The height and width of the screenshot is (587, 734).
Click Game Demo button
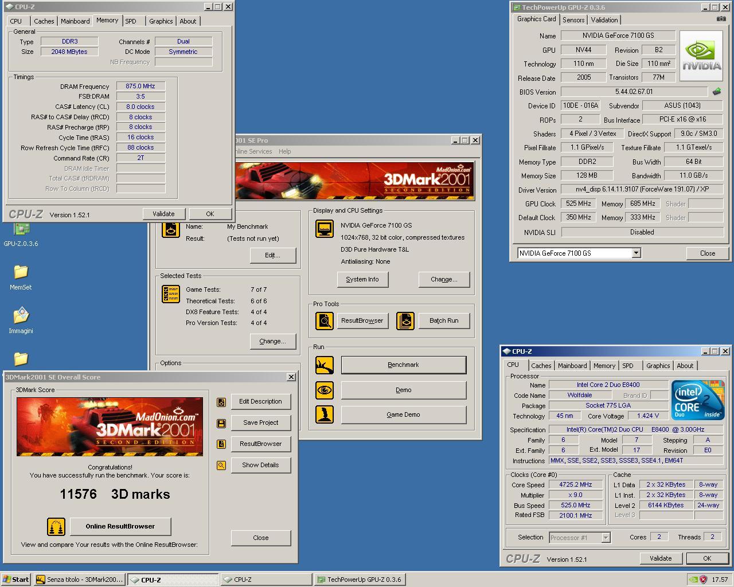pos(404,415)
